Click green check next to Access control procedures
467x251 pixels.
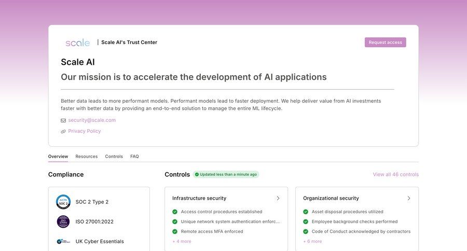tap(175, 212)
